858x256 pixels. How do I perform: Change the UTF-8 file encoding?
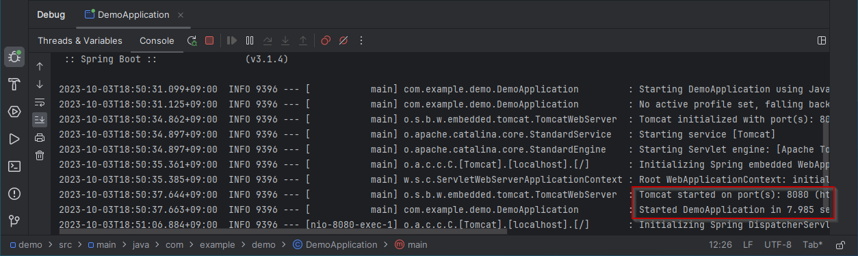point(778,244)
